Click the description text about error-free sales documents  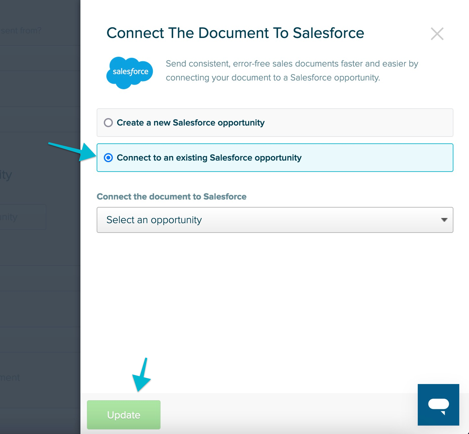[x=292, y=70]
